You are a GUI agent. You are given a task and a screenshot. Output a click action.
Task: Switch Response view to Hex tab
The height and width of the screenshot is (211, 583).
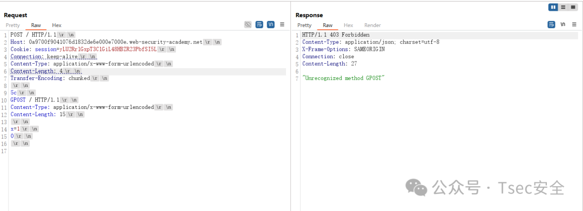(348, 25)
